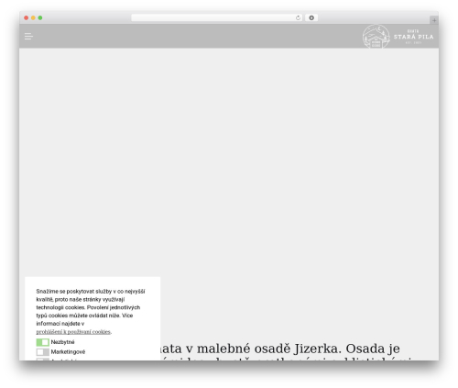Click the STARÁ PILA site title
Image resolution: width=458 pixels, height=388 pixels.
point(413,37)
